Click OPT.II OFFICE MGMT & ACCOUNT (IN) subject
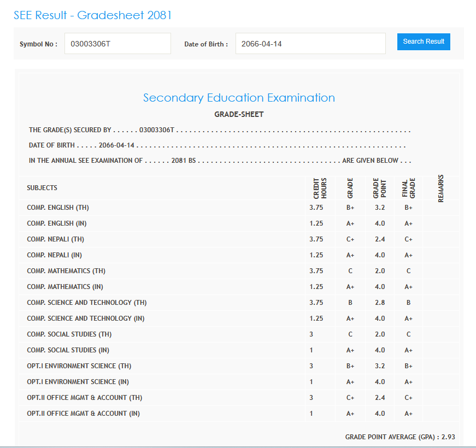476x448 pixels. coord(83,414)
